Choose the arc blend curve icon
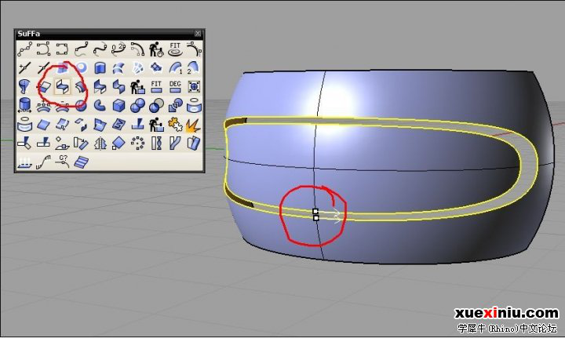Image resolution: width=565 pixels, height=338 pixels. pyautogui.click(x=137, y=49)
